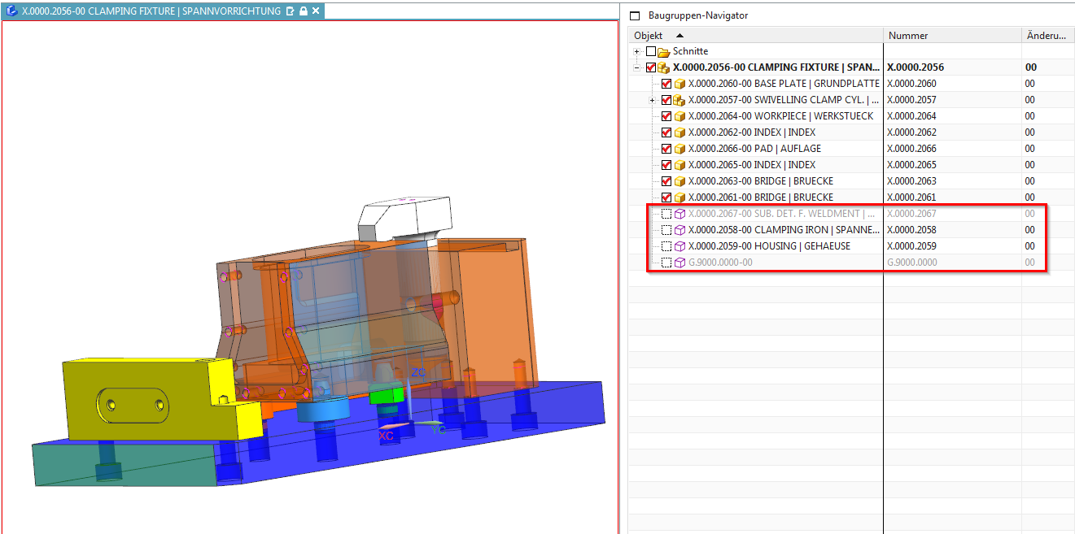
Task: Uncheck the WORKPIECE | WERKSTUECK checkbox
Action: 666,116
